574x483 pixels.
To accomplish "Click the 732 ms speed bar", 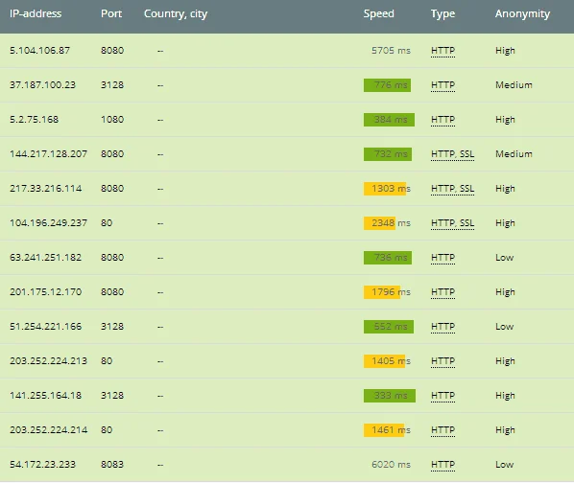I will (387, 154).
